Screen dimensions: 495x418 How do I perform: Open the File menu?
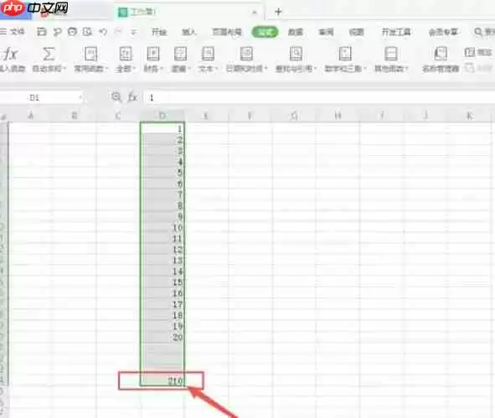click(x=13, y=32)
